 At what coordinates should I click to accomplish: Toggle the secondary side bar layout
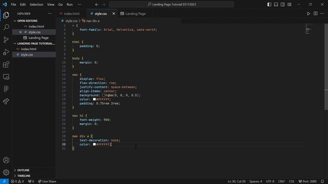click(282, 5)
